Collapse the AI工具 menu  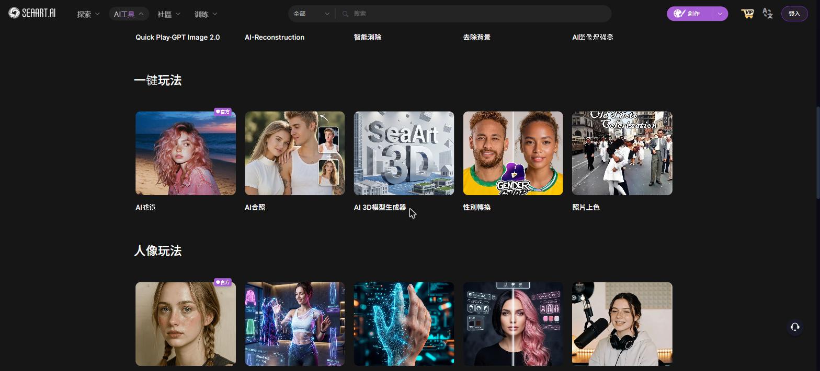point(129,14)
